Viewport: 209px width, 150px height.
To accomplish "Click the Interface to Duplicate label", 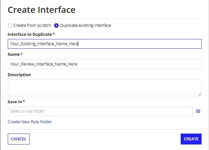I will 30,35.
